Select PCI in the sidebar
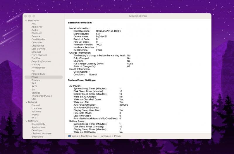Image resolution: width=234 pixels, height=154 pixels. tap(33, 71)
